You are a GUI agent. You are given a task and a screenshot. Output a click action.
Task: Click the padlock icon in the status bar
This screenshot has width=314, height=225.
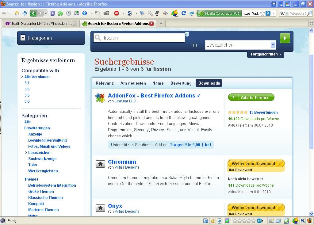[213, 221]
